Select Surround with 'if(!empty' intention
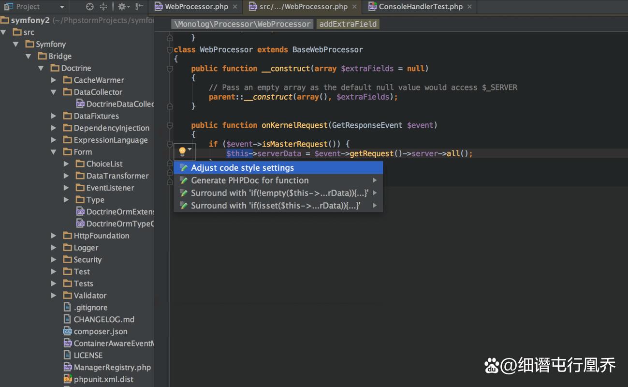 pyautogui.click(x=278, y=193)
